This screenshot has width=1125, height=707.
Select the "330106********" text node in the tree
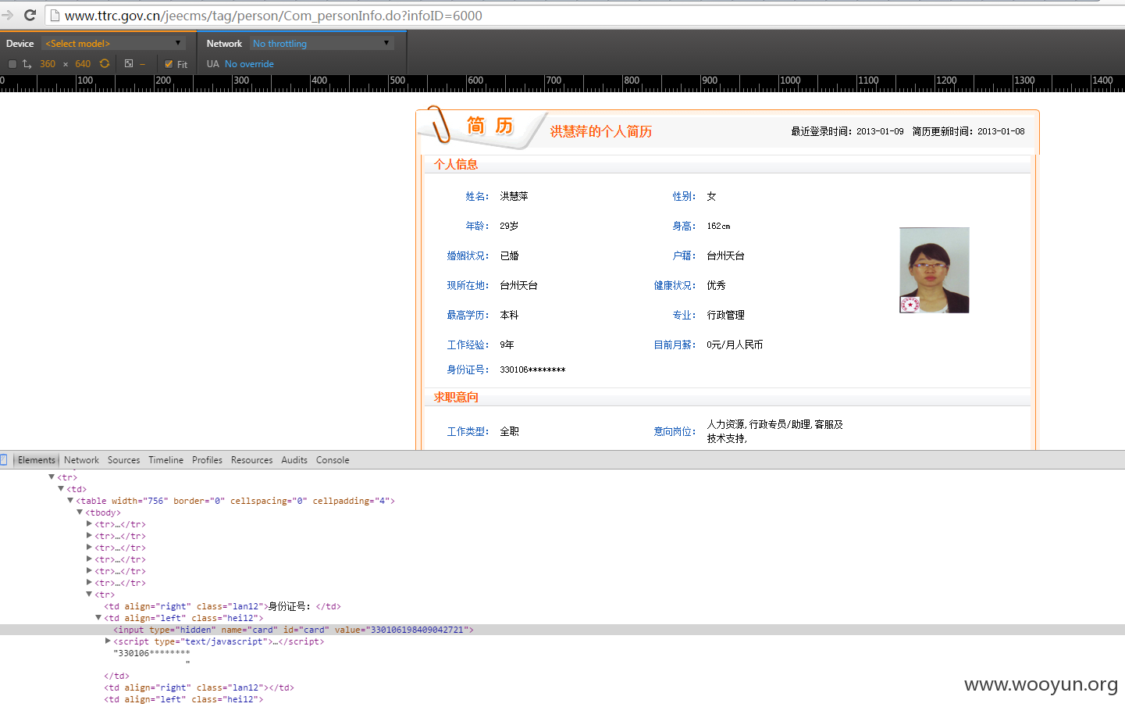pyautogui.click(x=151, y=653)
